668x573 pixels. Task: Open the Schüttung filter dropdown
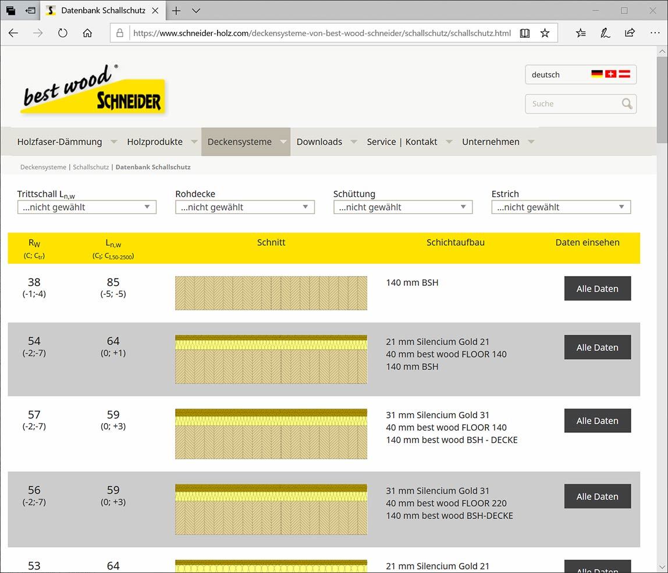click(x=403, y=207)
